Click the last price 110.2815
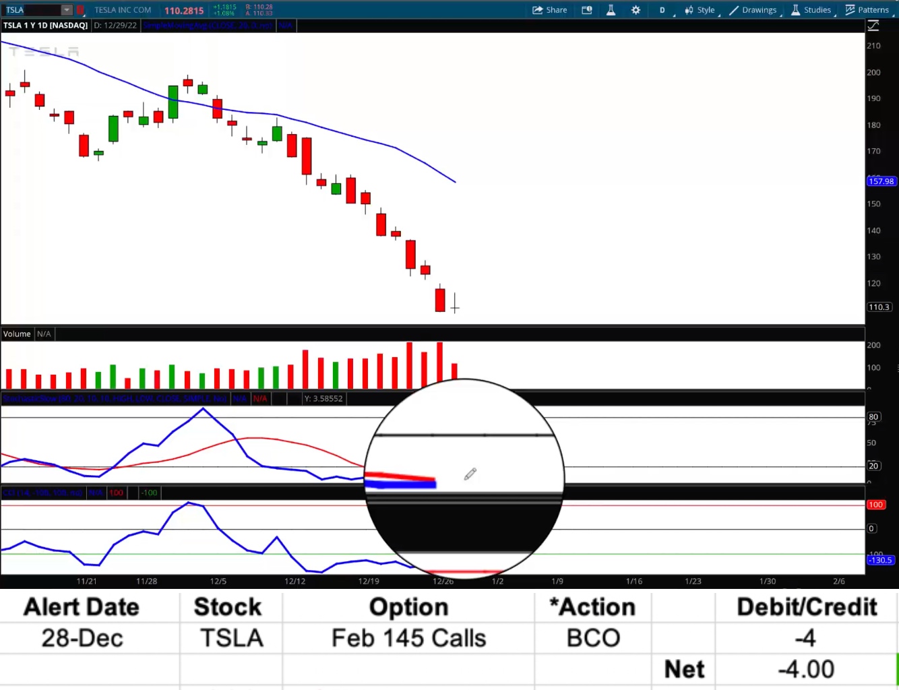 tap(184, 11)
